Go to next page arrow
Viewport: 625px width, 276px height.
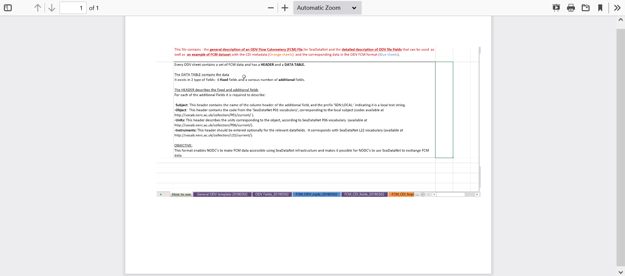click(x=52, y=8)
